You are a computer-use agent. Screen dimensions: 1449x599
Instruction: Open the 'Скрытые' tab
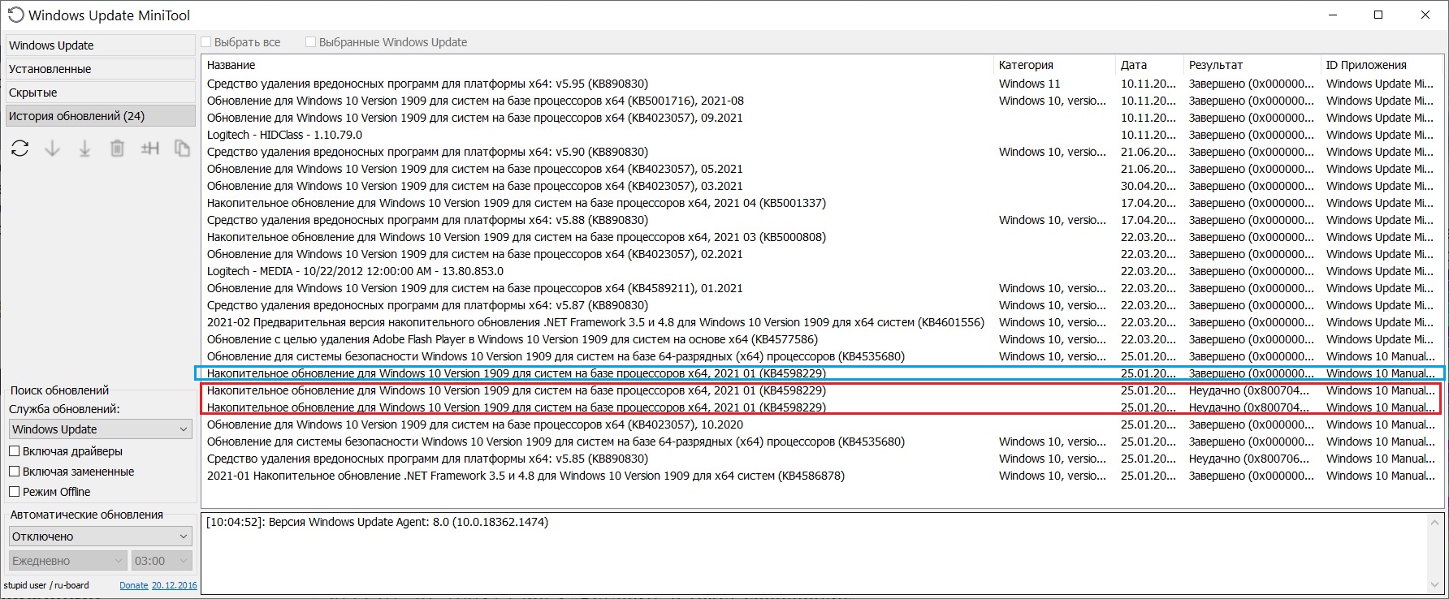(x=101, y=93)
